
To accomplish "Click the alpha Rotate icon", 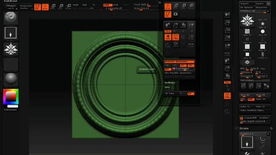I will click(259, 86).
